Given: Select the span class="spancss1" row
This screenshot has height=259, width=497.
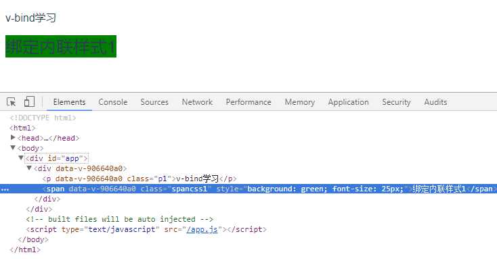Looking at the screenshot, I should pos(248,189).
